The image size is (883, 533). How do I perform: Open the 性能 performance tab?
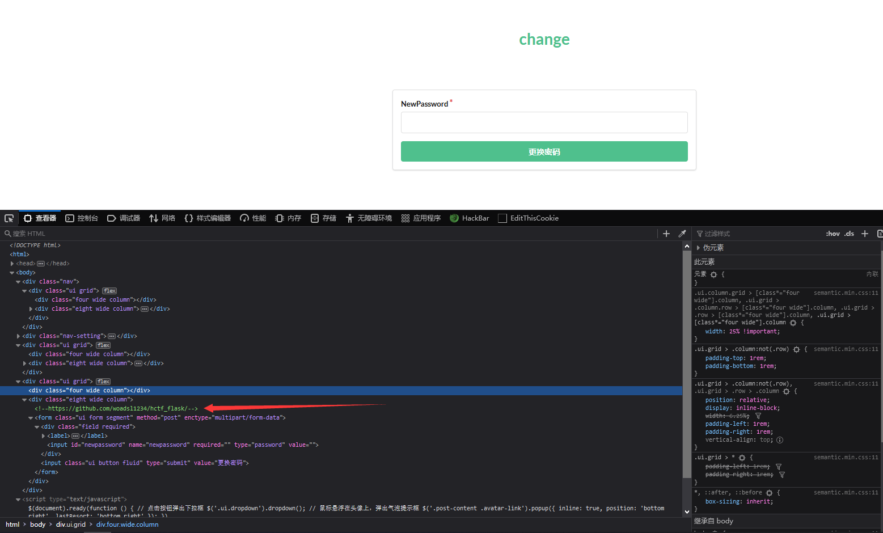pos(253,218)
